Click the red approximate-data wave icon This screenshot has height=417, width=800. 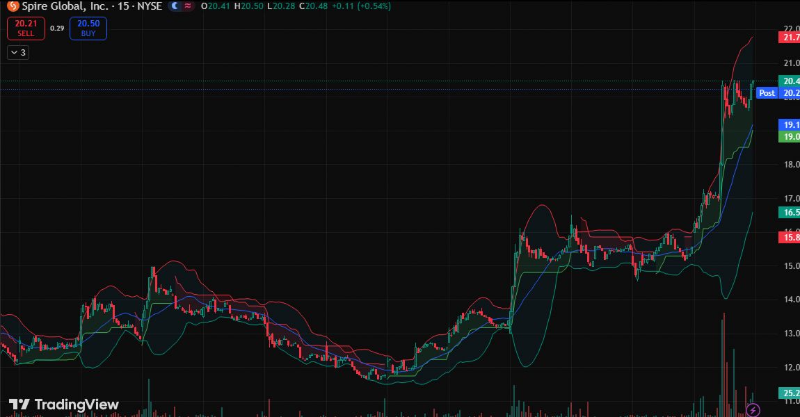(x=188, y=6)
